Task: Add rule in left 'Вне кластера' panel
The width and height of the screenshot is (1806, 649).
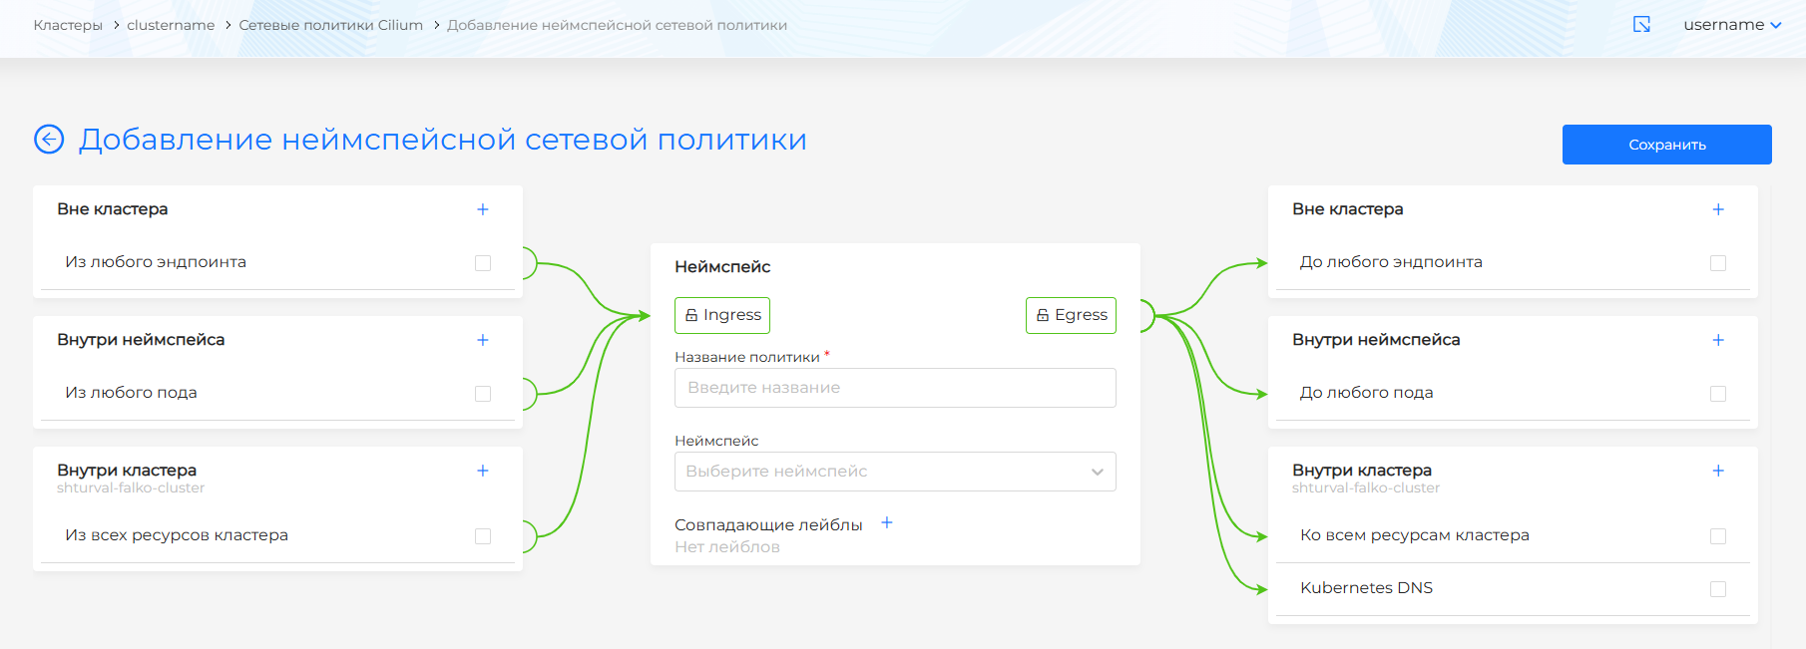Action: pyautogui.click(x=483, y=209)
